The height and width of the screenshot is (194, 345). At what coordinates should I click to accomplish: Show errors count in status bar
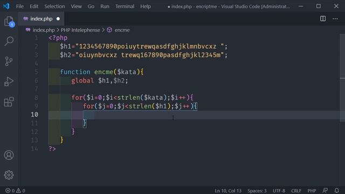10,190
